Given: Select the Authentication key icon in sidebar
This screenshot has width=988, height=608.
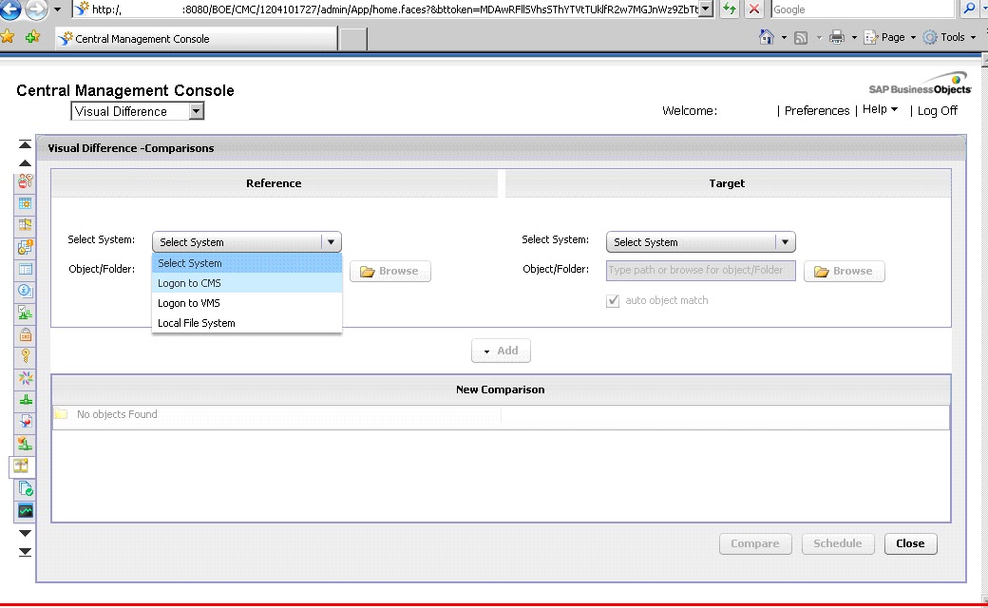Looking at the screenshot, I should point(25,355).
